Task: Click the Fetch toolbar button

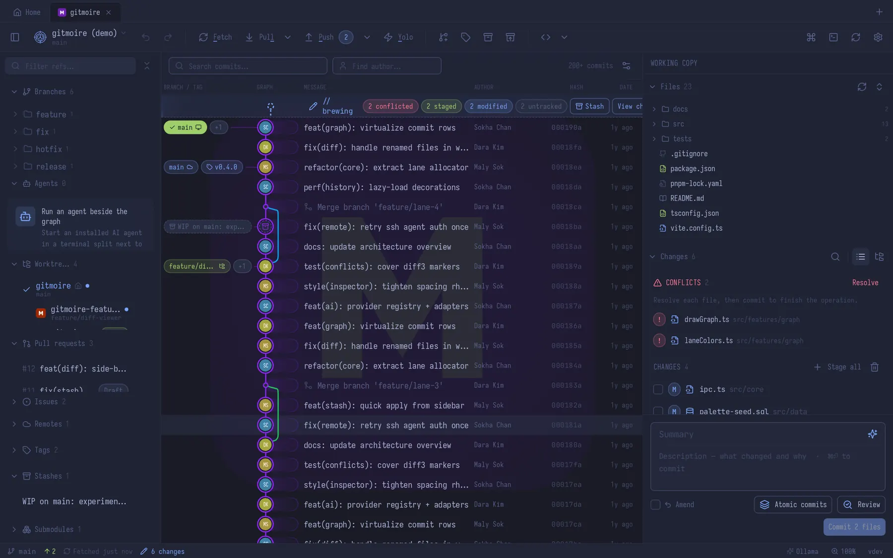Action: pyautogui.click(x=215, y=37)
